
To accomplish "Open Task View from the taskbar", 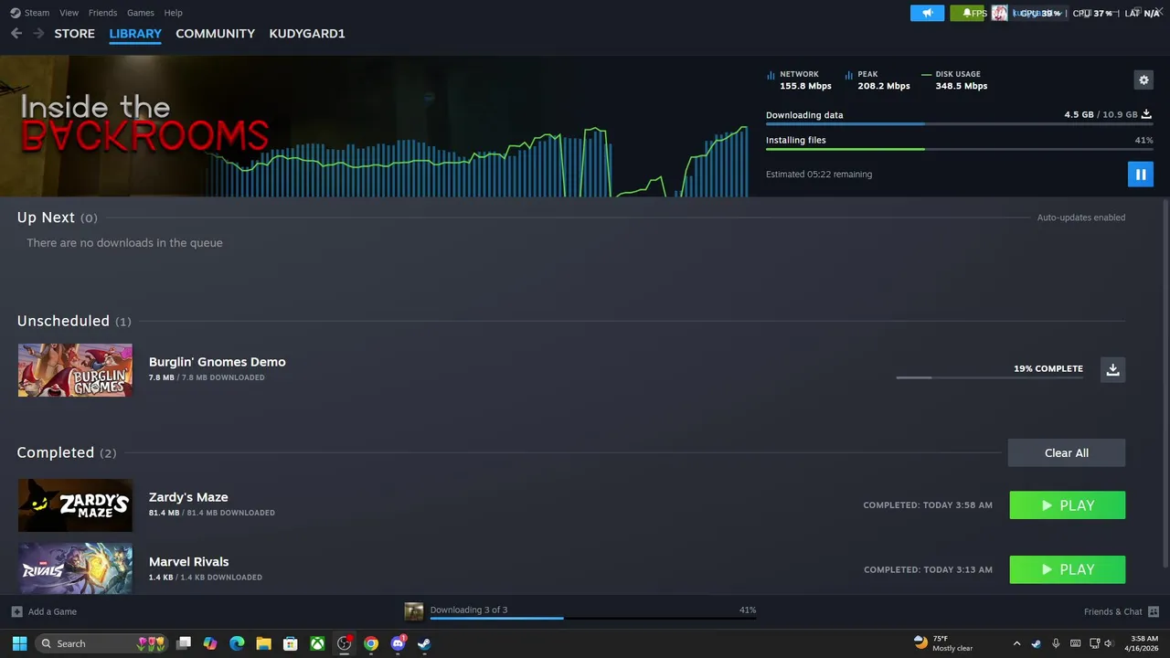I will [184, 643].
